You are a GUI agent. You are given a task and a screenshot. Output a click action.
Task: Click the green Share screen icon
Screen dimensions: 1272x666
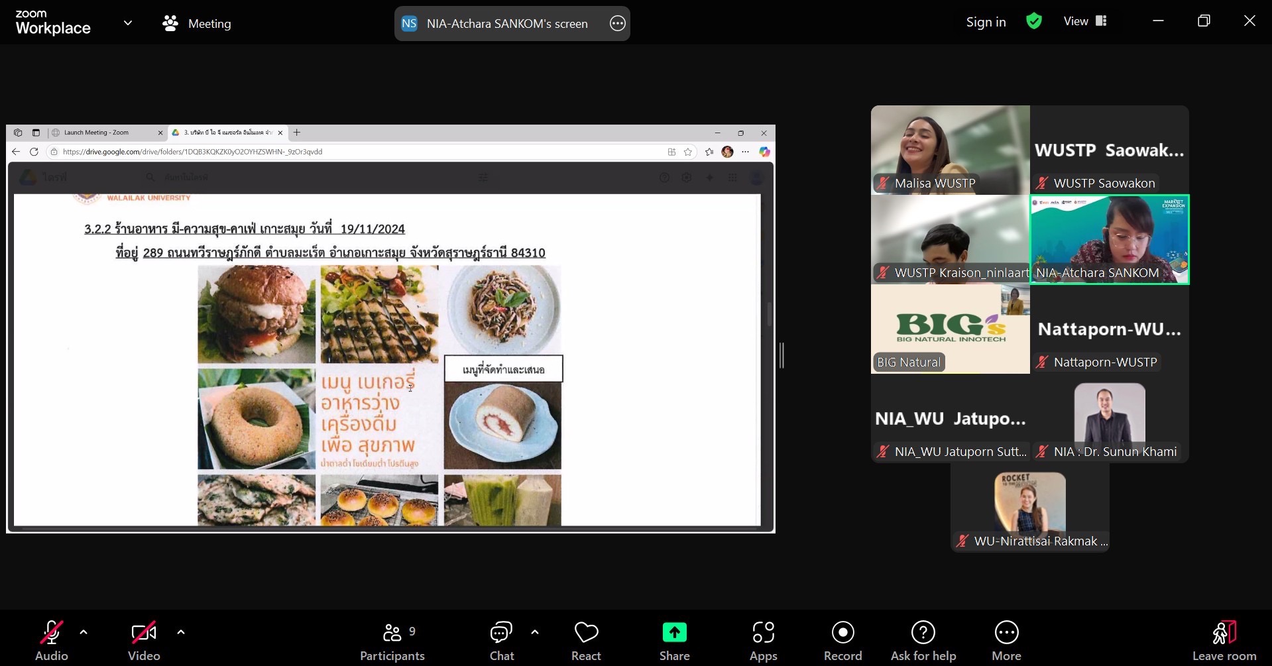674,633
